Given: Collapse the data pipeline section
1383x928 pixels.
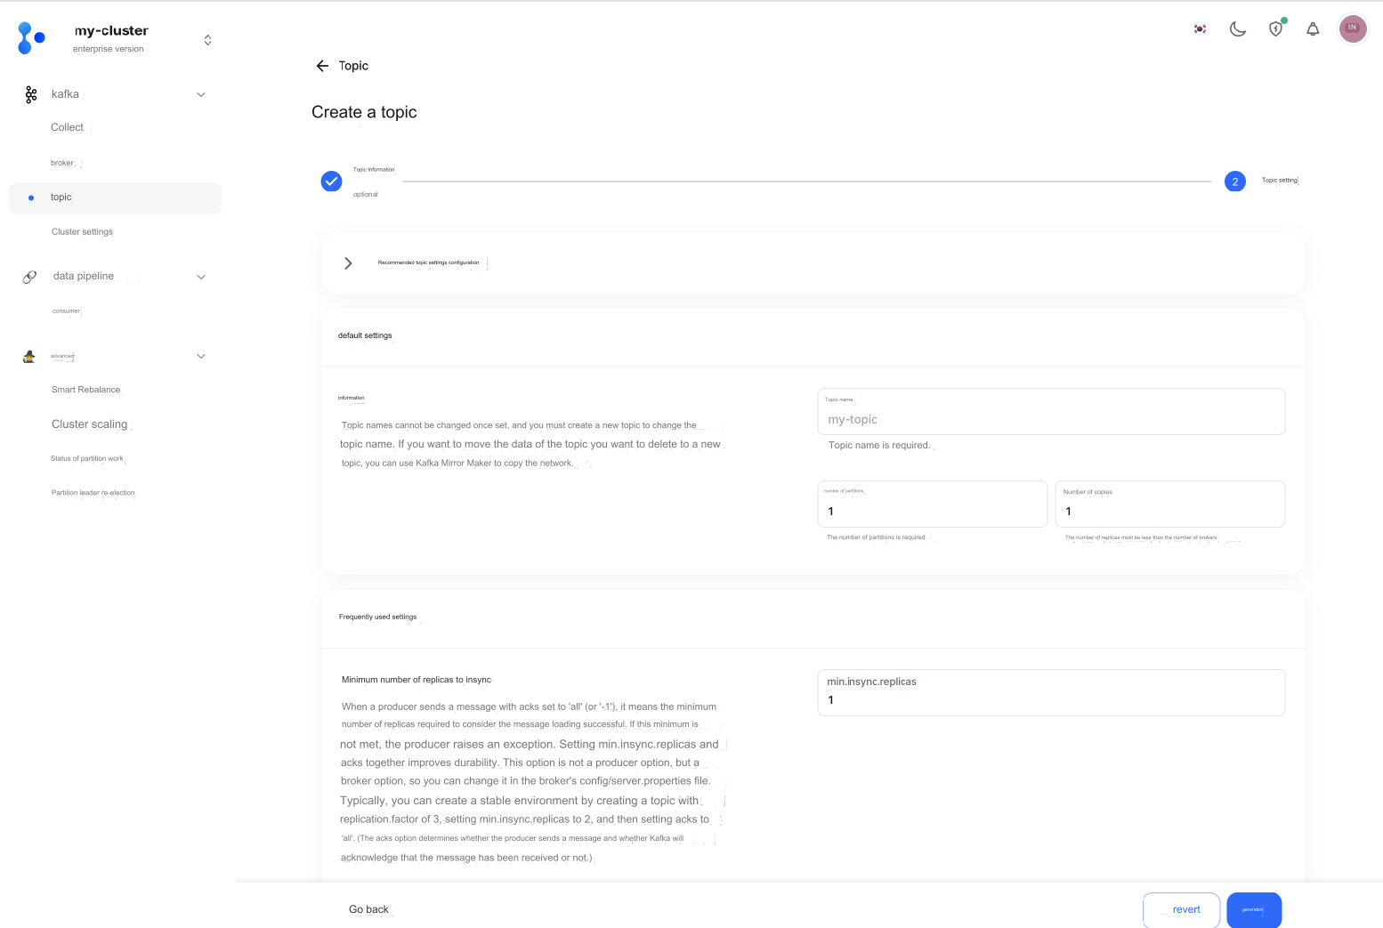Looking at the screenshot, I should click(201, 277).
